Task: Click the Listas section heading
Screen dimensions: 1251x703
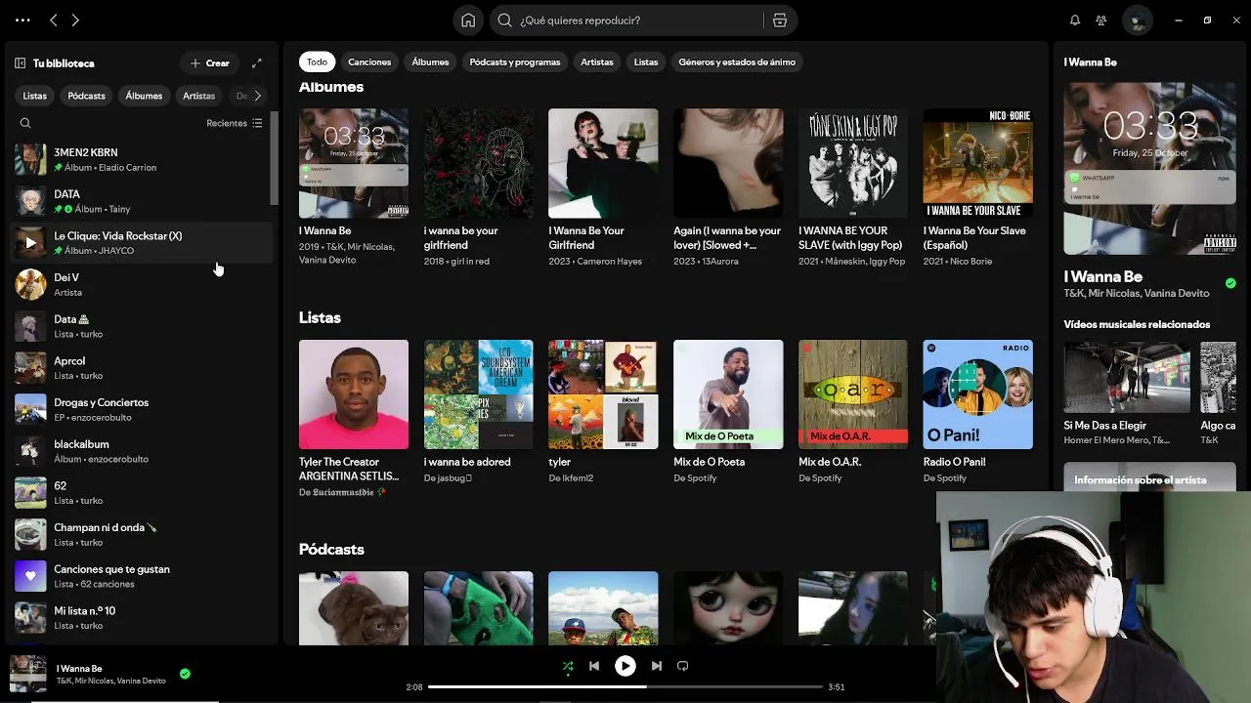Action: point(320,317)
